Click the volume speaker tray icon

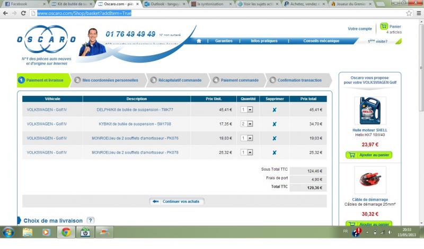pyautogui.click(x=390, y=232)
